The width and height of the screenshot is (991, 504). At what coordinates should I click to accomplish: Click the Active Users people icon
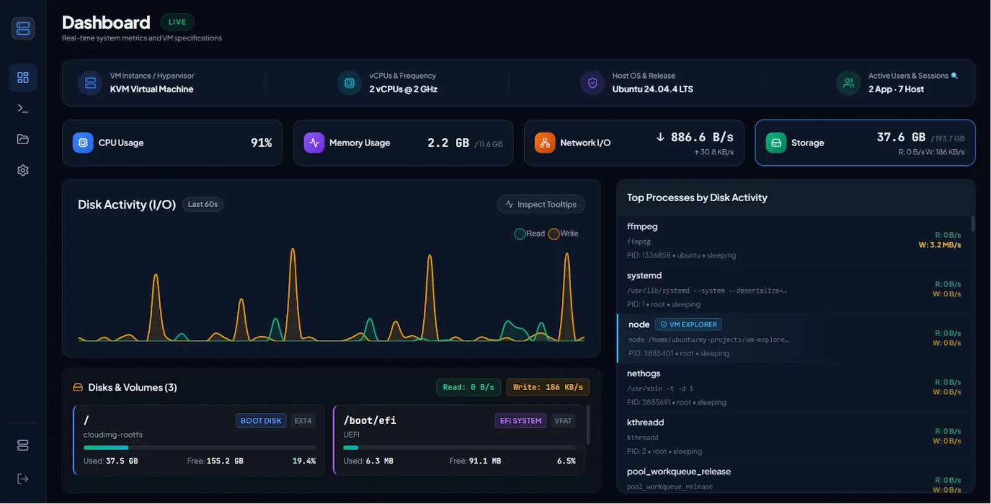coord(849,83)
